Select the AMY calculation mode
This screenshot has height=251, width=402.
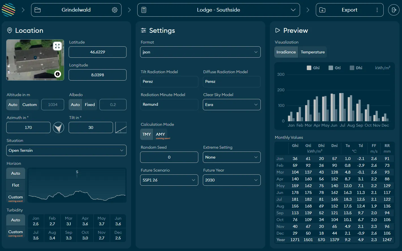click(x=160, y=134)
